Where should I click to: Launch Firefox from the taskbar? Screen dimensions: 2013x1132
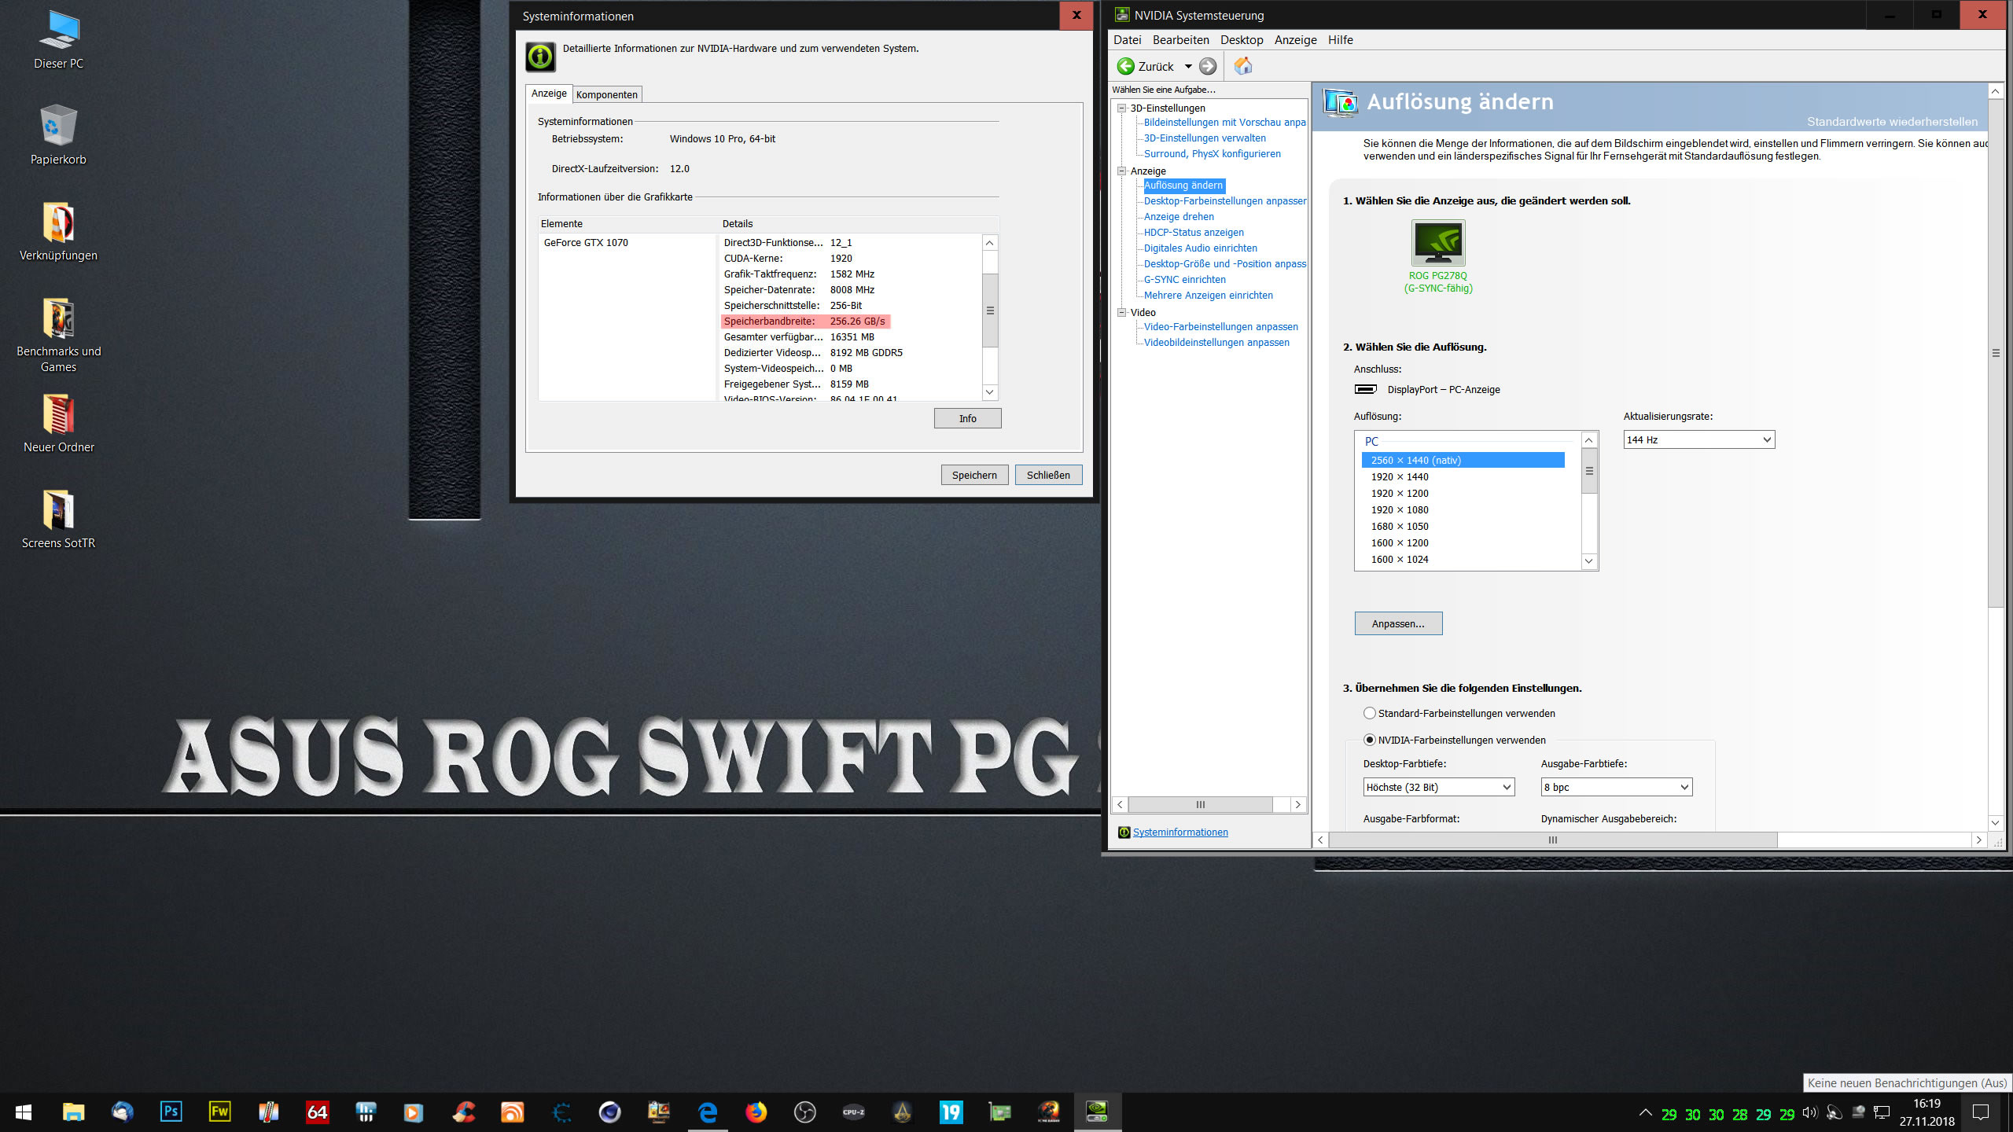tap(756, 1112)
